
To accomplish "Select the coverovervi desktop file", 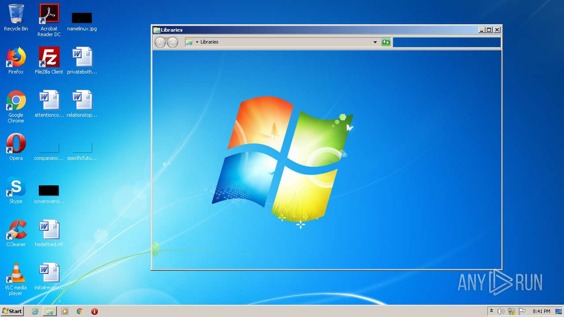I will 49,194.
